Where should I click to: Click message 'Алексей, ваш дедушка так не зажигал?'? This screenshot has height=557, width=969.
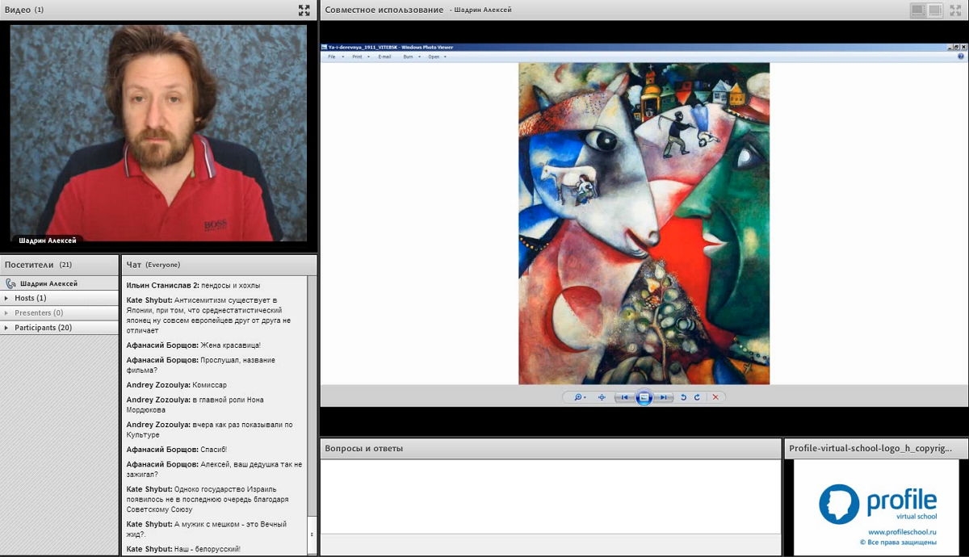pos(214,469)
